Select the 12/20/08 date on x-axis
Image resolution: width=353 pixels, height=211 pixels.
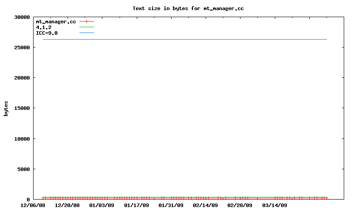tap(67, 205)
